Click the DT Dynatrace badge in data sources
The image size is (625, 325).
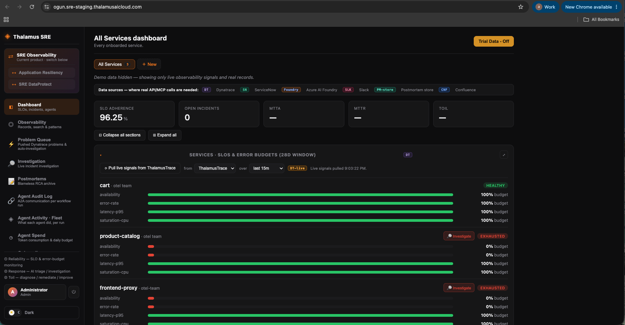point(206,90)
